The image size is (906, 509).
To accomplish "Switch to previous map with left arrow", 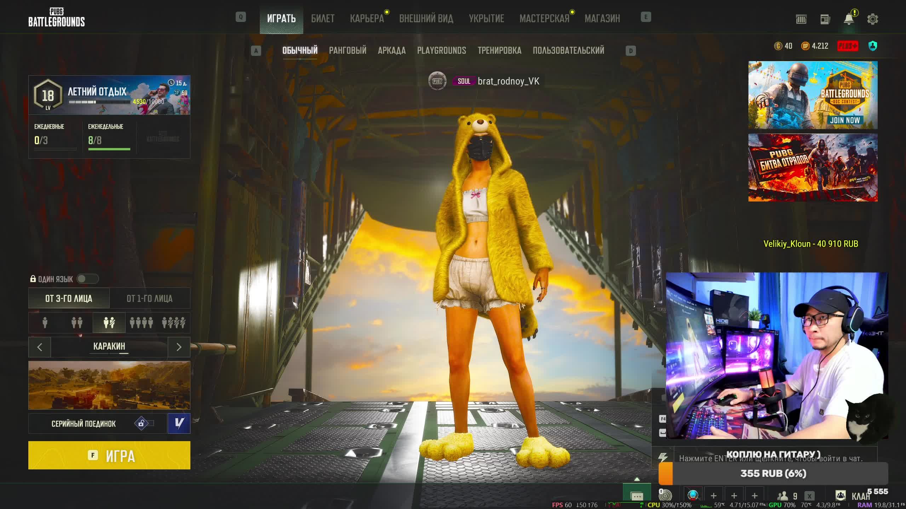I will 40,347.
